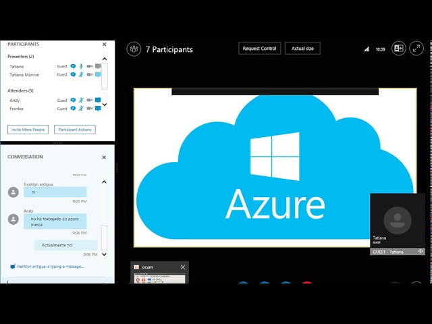This screenshot has width=432, height=324.
Task: Click the conversation scrollbar thumb
Action: coord(104,238)
